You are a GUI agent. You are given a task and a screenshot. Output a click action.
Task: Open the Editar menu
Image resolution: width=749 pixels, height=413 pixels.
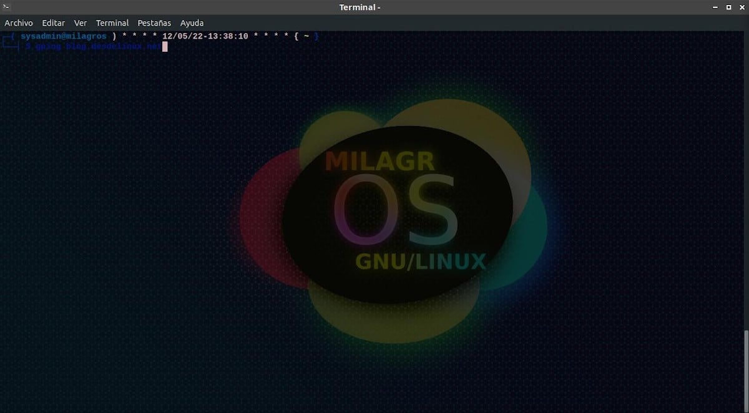(x=53, y=22)
